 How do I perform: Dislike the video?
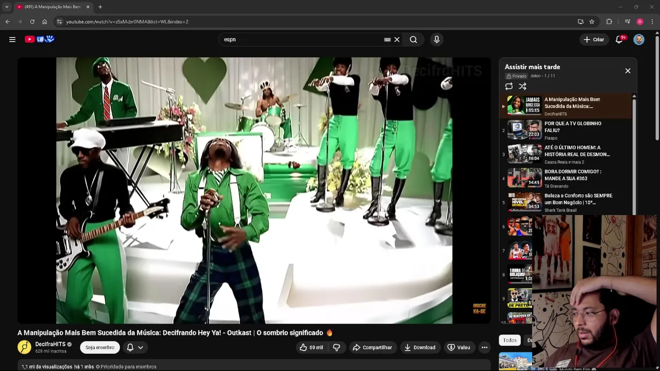tap(337, 347)
